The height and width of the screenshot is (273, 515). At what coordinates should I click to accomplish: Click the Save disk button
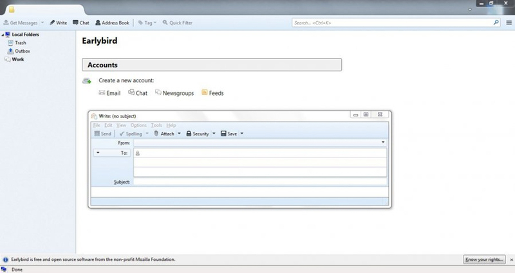click(x=229, y=134)
